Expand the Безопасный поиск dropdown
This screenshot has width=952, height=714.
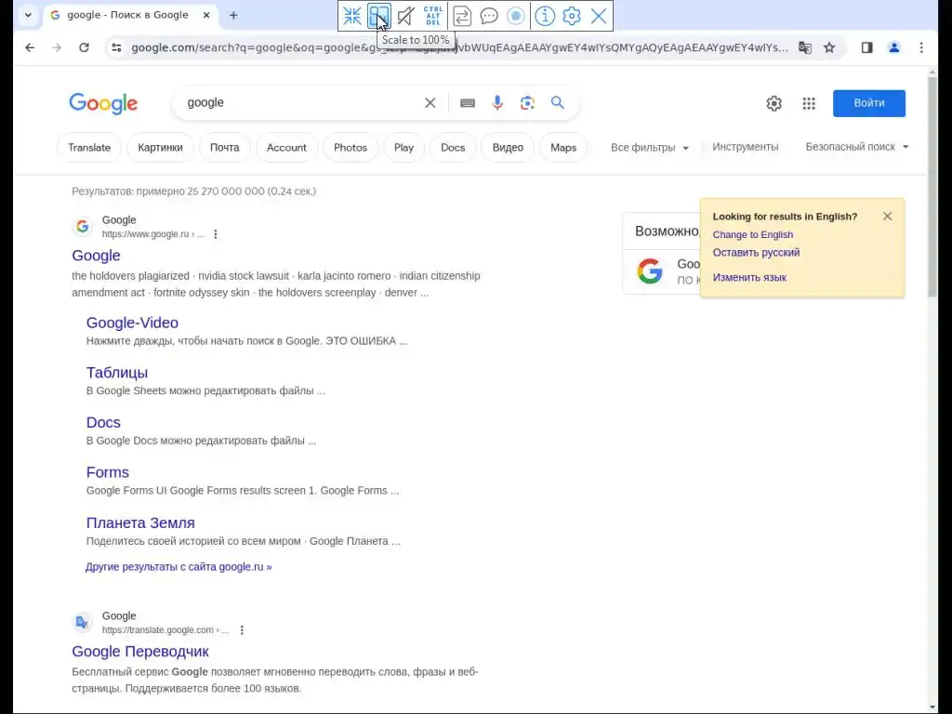[856, 147]
